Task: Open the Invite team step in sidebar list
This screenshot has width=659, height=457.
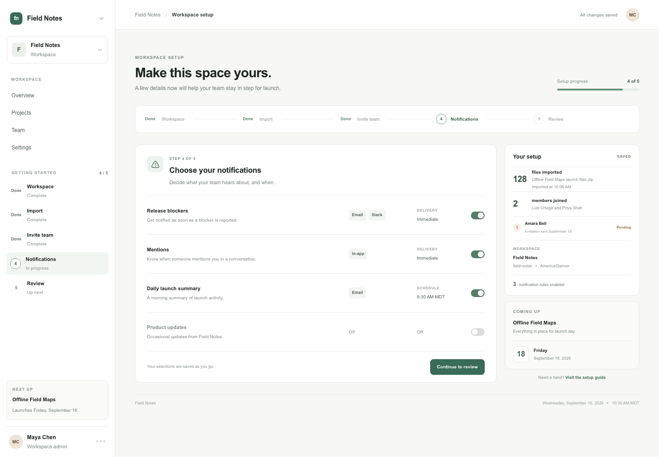Action: coord(57,239)
